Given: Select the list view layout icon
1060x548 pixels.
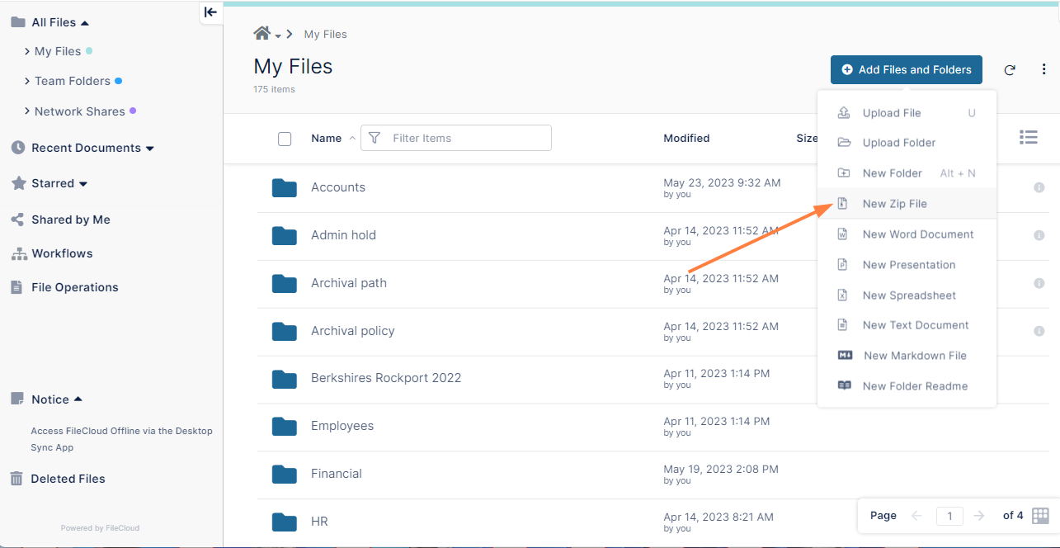Looking at the screenshot, I should click(x=1028, y=137).
